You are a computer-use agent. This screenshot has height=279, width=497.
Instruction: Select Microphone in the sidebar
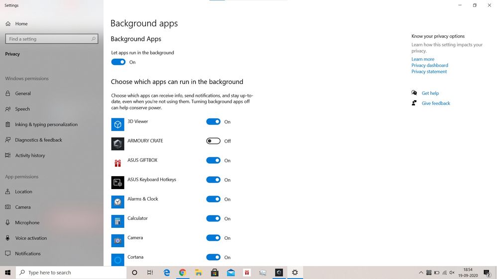click(27, 223)
